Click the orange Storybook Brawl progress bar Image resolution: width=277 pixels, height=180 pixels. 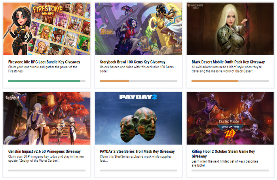point(138,81)
